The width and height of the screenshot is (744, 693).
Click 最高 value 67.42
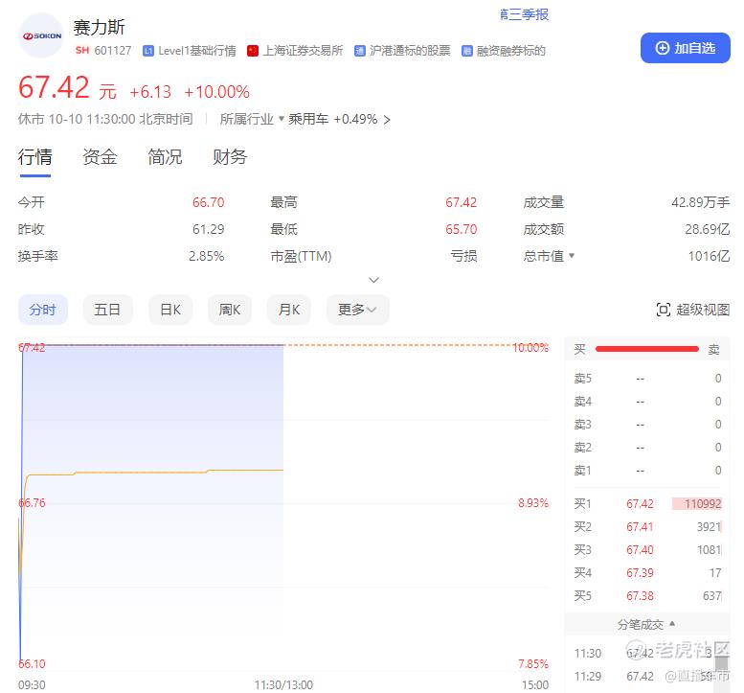461,202
